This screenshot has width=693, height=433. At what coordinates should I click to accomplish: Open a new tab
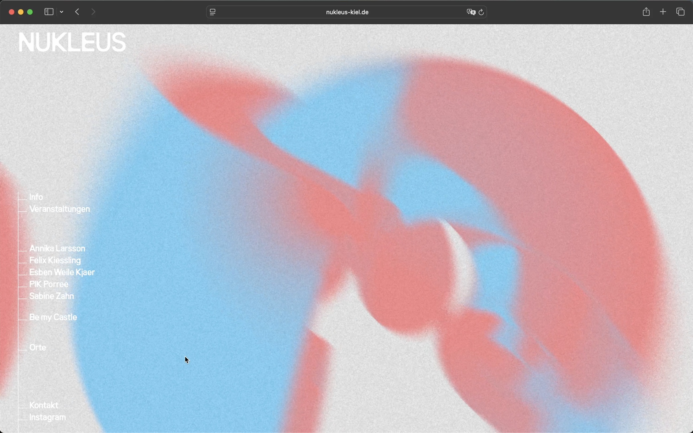point(663,12)
